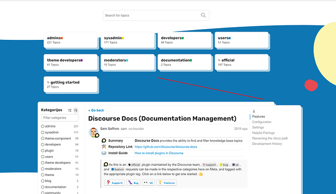Select the plugin category radio
This screenshot has width=336, height=194.
(43, 151)
